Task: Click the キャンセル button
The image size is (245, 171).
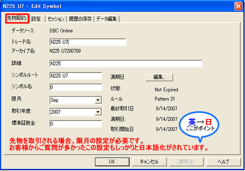Action: 149,161
